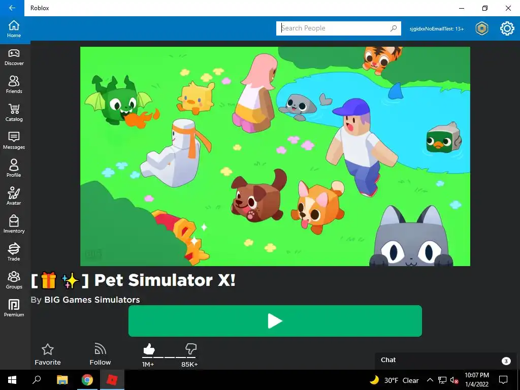Open the Profile page
The width and height of the screenshot is (520, 390).
click(14, 169)
